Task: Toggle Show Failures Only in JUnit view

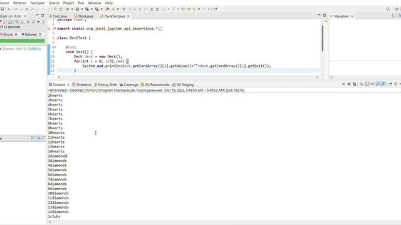Action: [x=1, y=22]
